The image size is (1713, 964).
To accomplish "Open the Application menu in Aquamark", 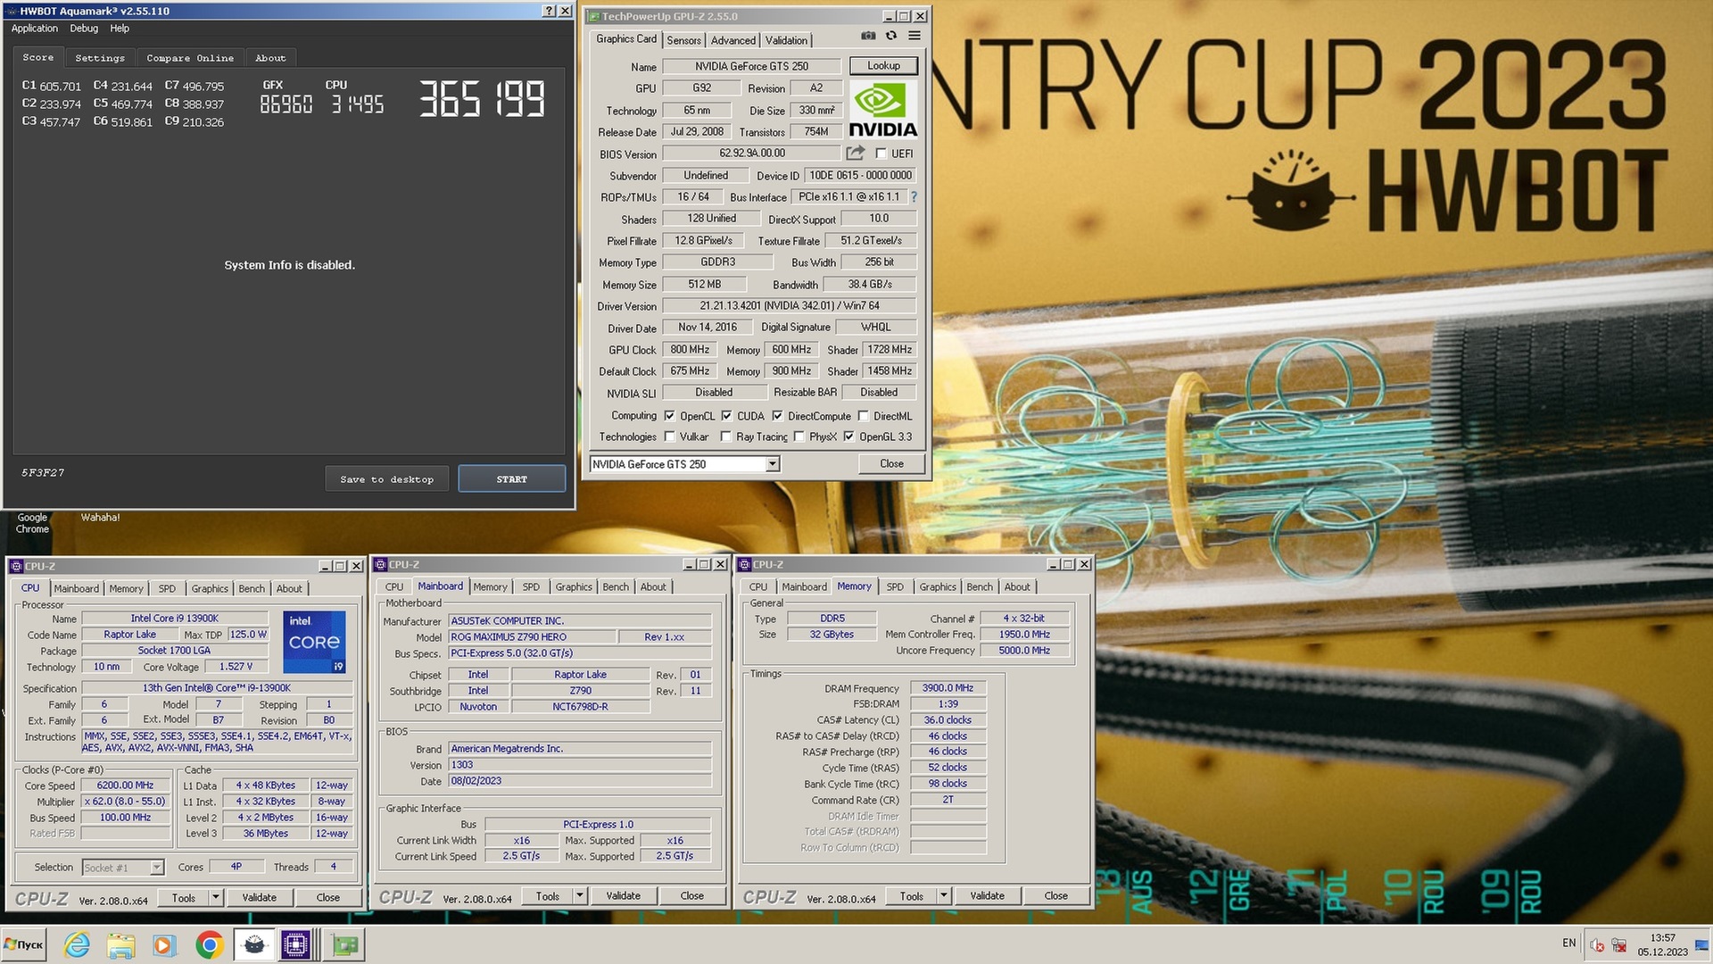I will pyautogui.click(x=35, y=29).
